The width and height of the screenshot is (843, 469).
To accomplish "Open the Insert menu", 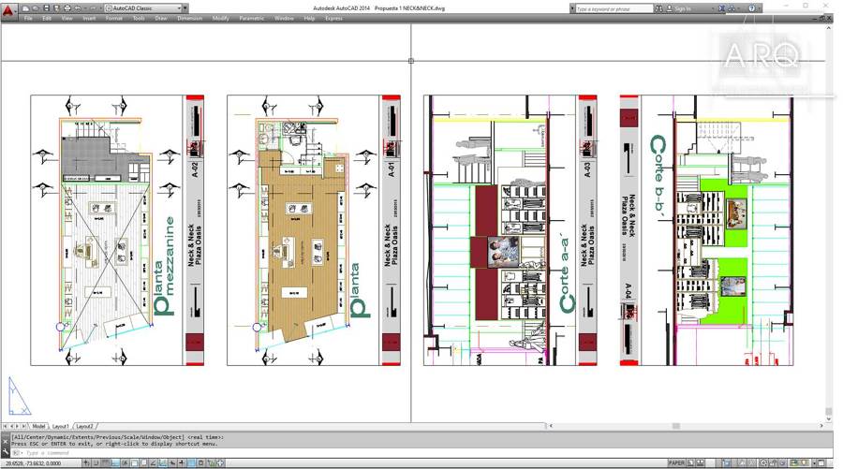I will point(89,19).
